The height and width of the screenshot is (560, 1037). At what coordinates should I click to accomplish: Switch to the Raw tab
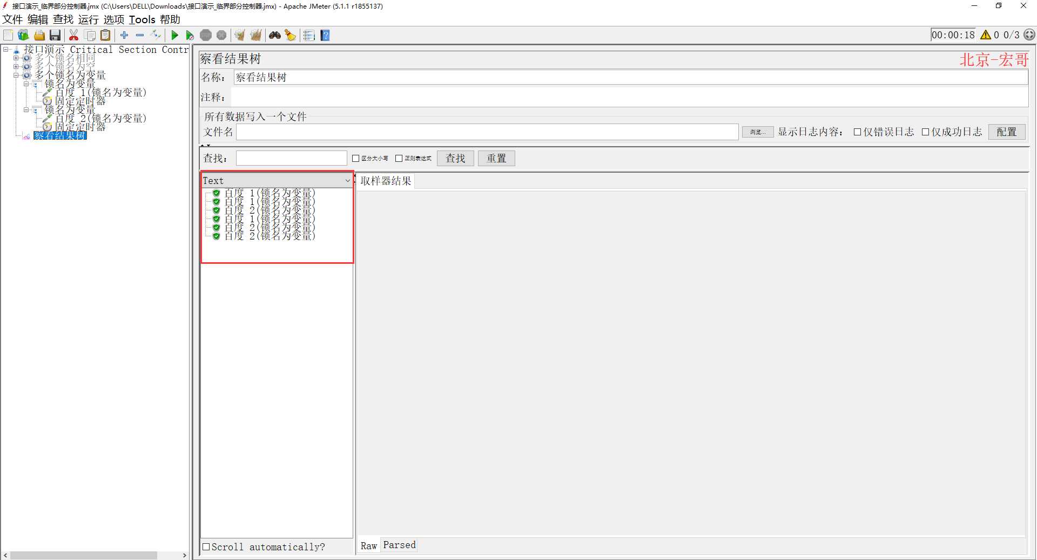(x=369, y=545)
